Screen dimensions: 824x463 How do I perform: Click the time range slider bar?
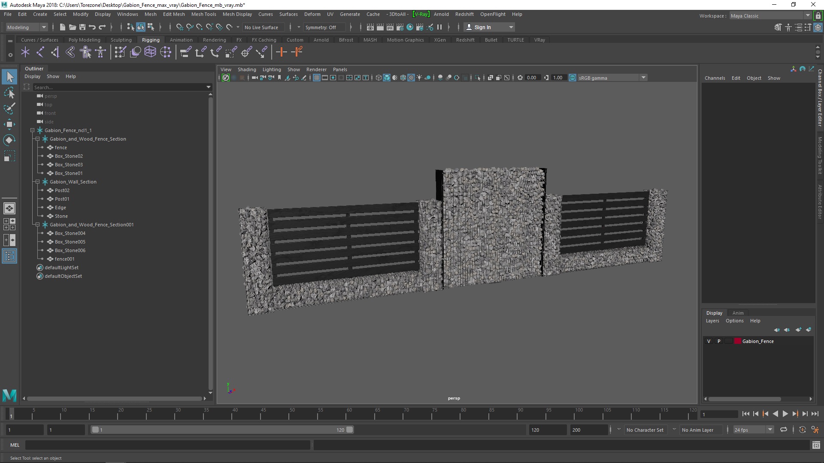pyautogui.click(x=222, y=430)
